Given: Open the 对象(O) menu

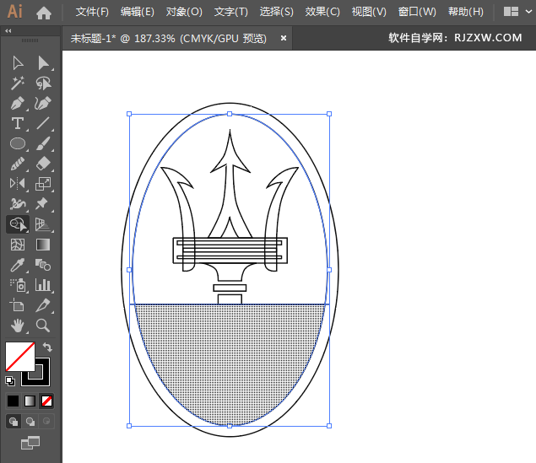Looking at the screenshot, I should (184, 12).
